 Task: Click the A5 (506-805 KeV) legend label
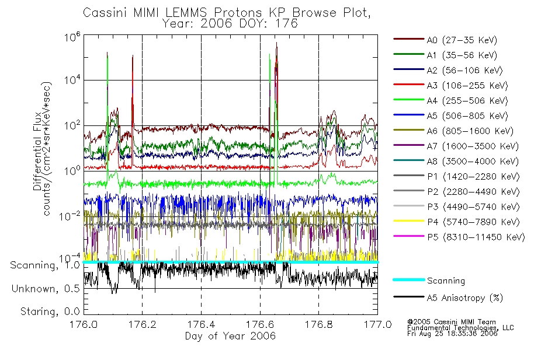pyautogui.click(x=467, y=116)
